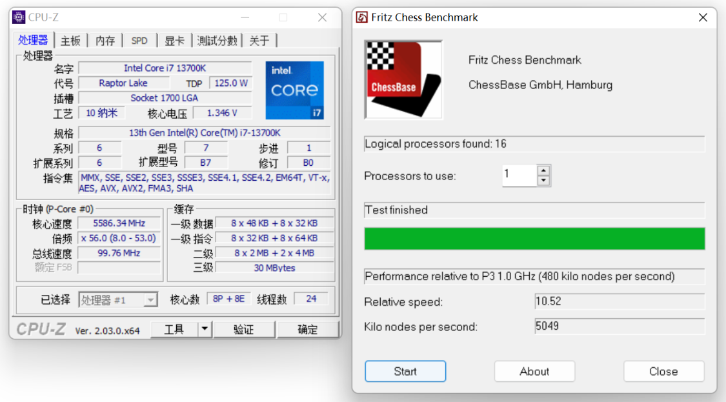
Task: Start the Fritz Chess benchmark
Action: (405, 372)
